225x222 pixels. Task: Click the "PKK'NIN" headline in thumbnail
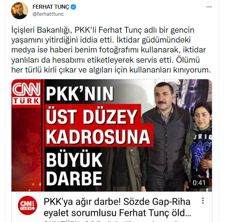pyautogui.click(x=80, y=94)
